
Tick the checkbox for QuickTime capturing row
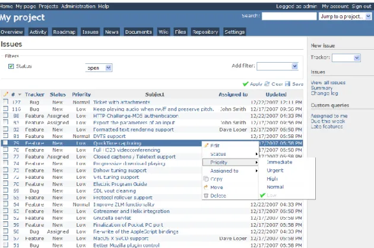point(5,143)
